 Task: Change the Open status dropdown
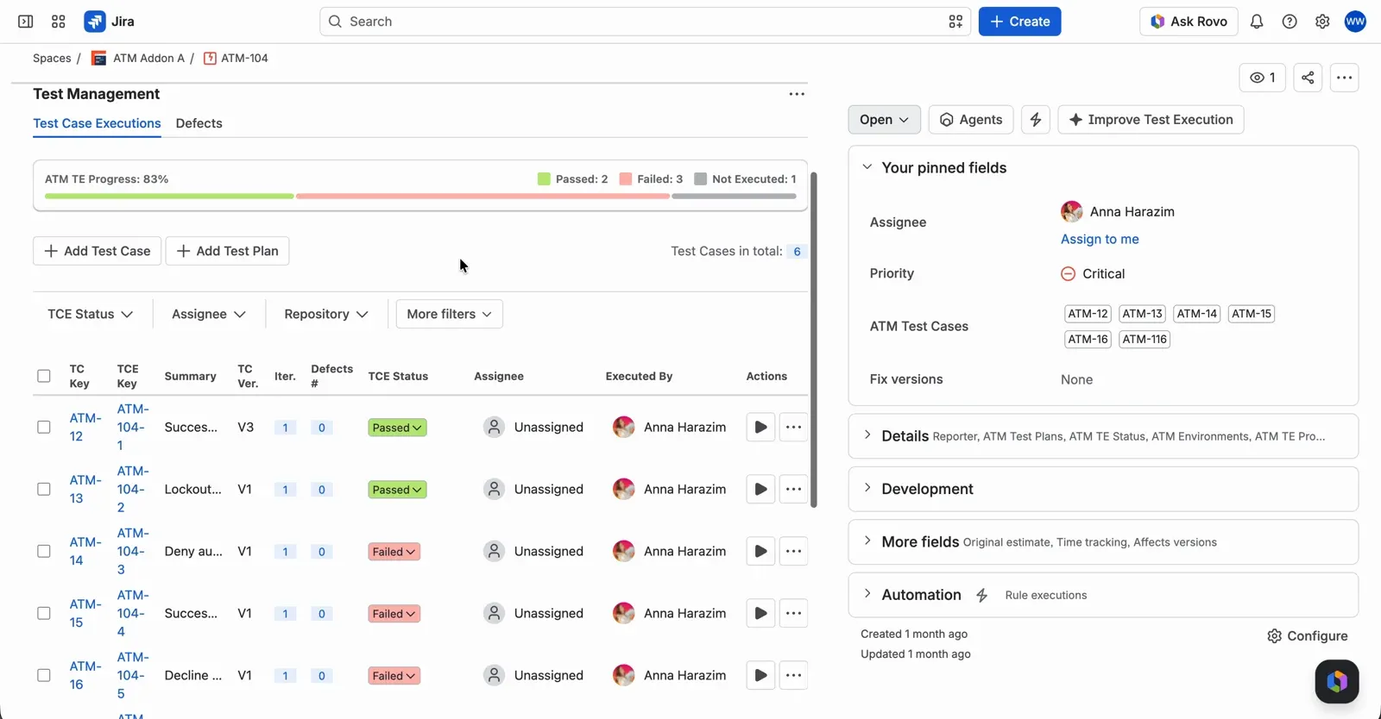coord(884,120)
